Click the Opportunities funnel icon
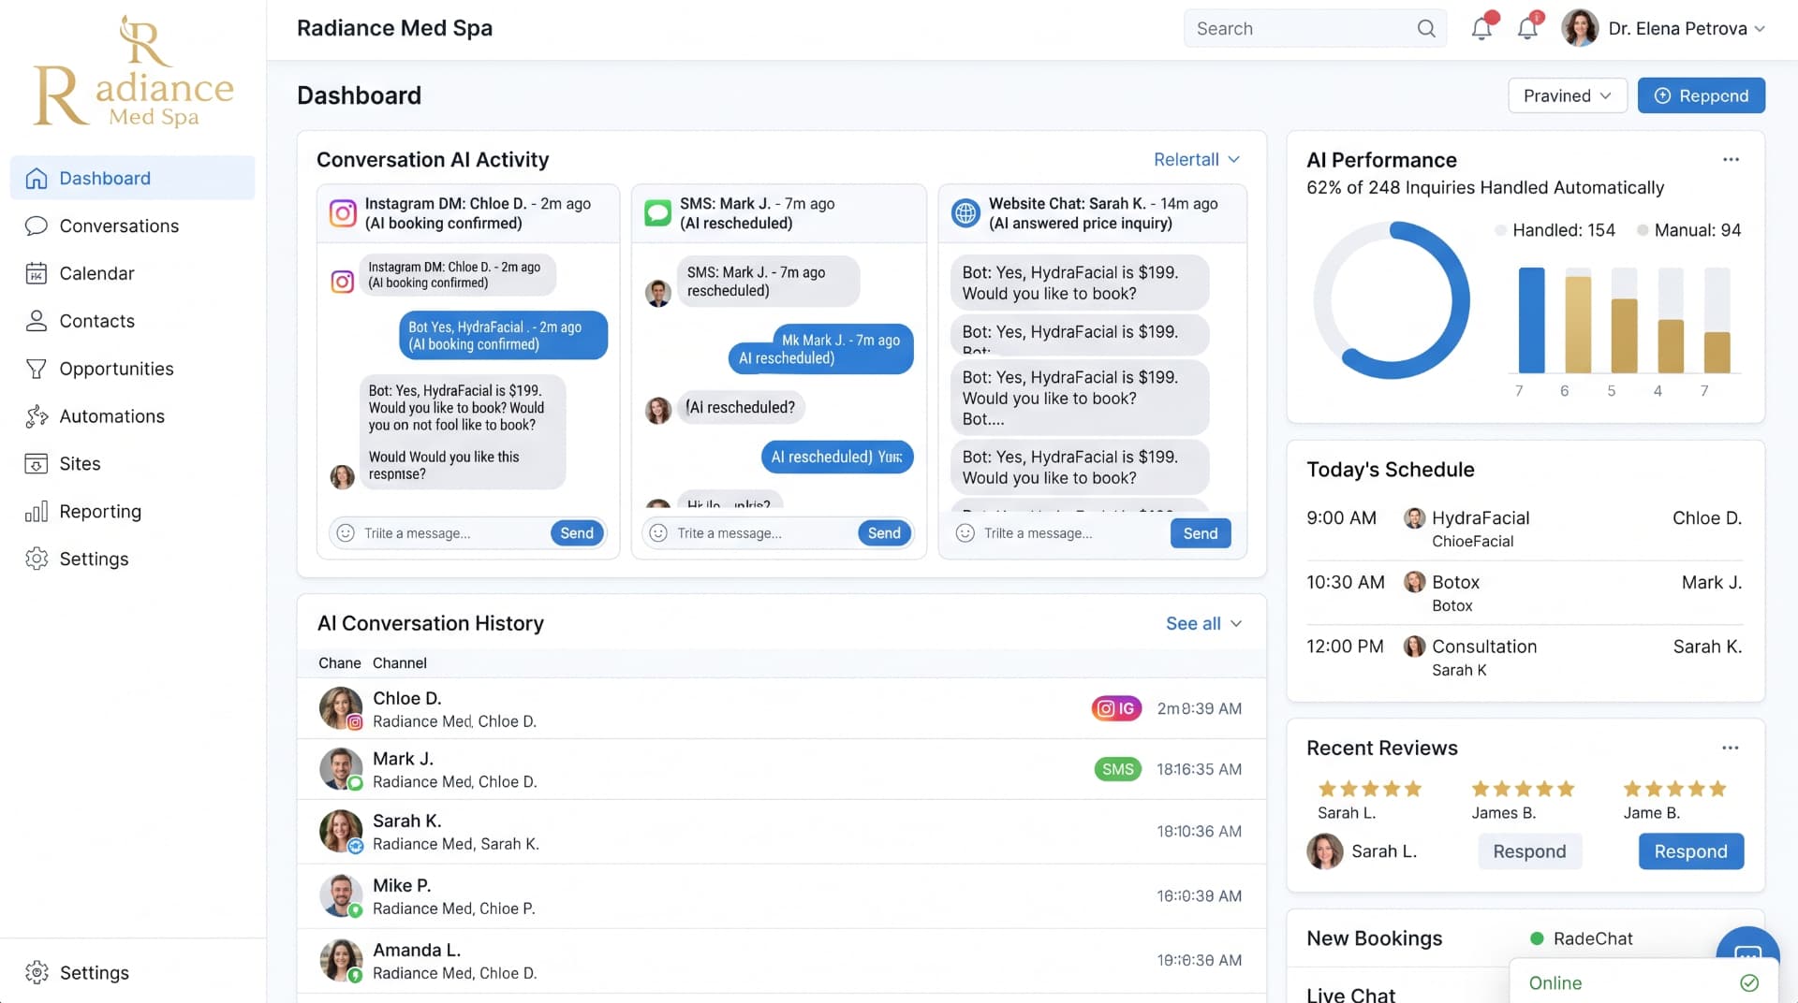This screenshot has width=1798, height=1003. click(37, 369)
